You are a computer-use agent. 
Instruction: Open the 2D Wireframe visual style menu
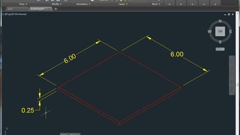[19, 14]
